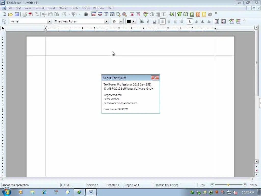Print the document using the printer icon
Screen dimensions: 261x196
pyautogui.click(x=24, y=15)
